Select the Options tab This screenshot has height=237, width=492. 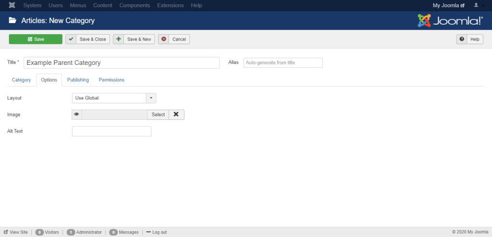[x=49, y=80]
